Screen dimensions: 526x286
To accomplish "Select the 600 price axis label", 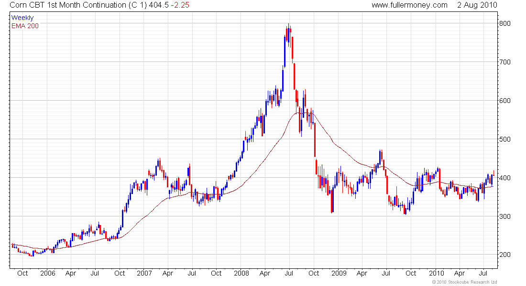I will [x=505, y=101].
